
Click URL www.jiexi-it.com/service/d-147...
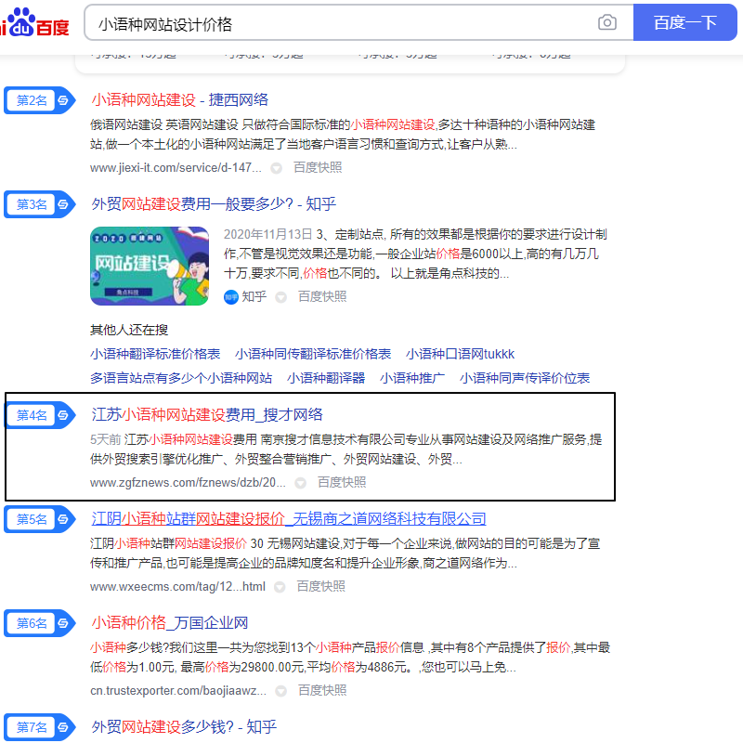176,168
